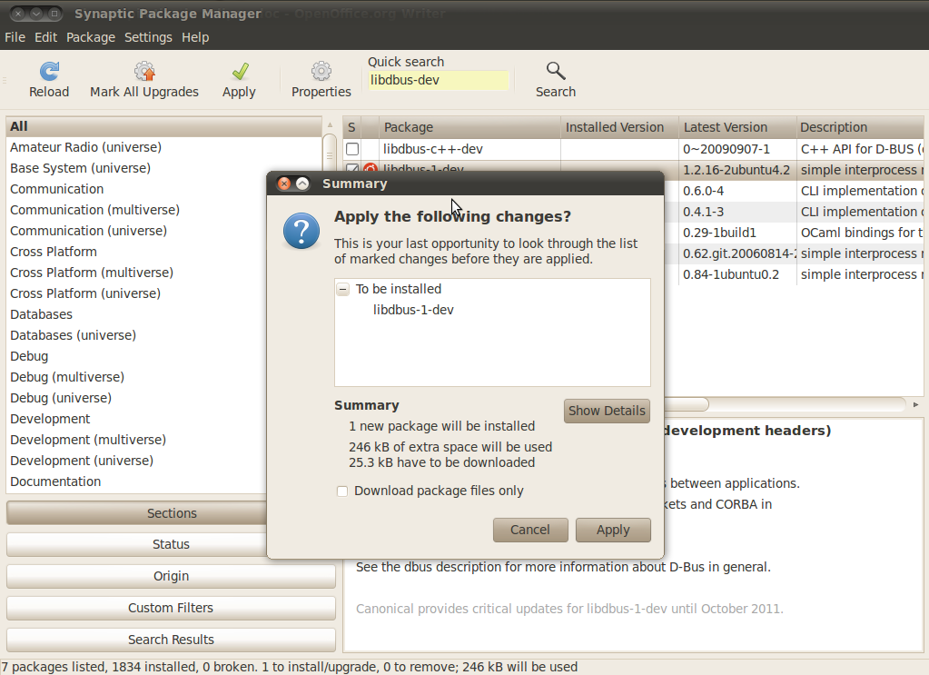Open Properties from the toolbar
Viewport: 929px width, 675px height.
[x=320, y=73]
